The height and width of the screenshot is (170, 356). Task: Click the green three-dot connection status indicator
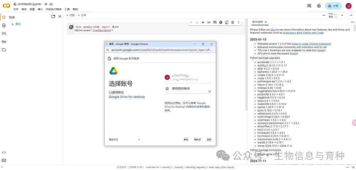pyautogui.click(x=324, y=15)
